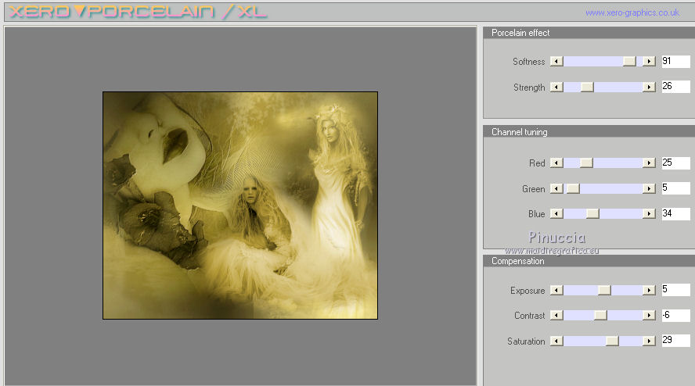
Task: Decrease Contrast with left arrow
Action: [x=556, y=315]
